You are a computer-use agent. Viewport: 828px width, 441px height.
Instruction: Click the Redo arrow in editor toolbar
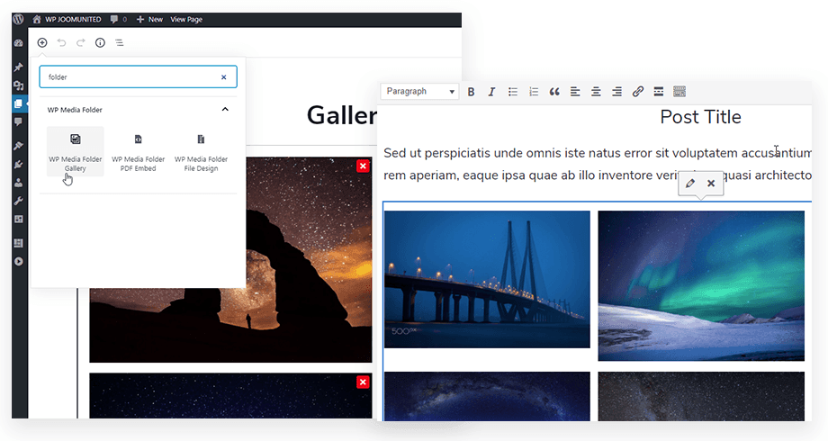[81, 43]
